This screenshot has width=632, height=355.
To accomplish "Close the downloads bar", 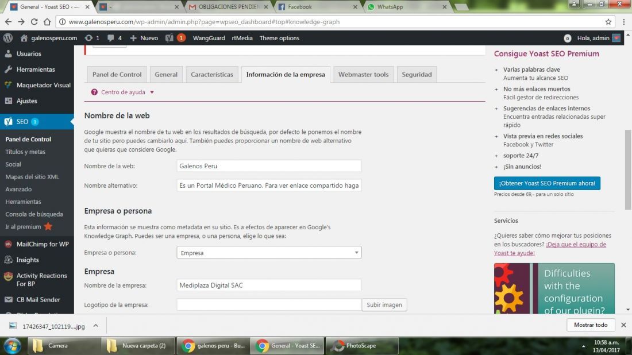I will coord(623,325).
